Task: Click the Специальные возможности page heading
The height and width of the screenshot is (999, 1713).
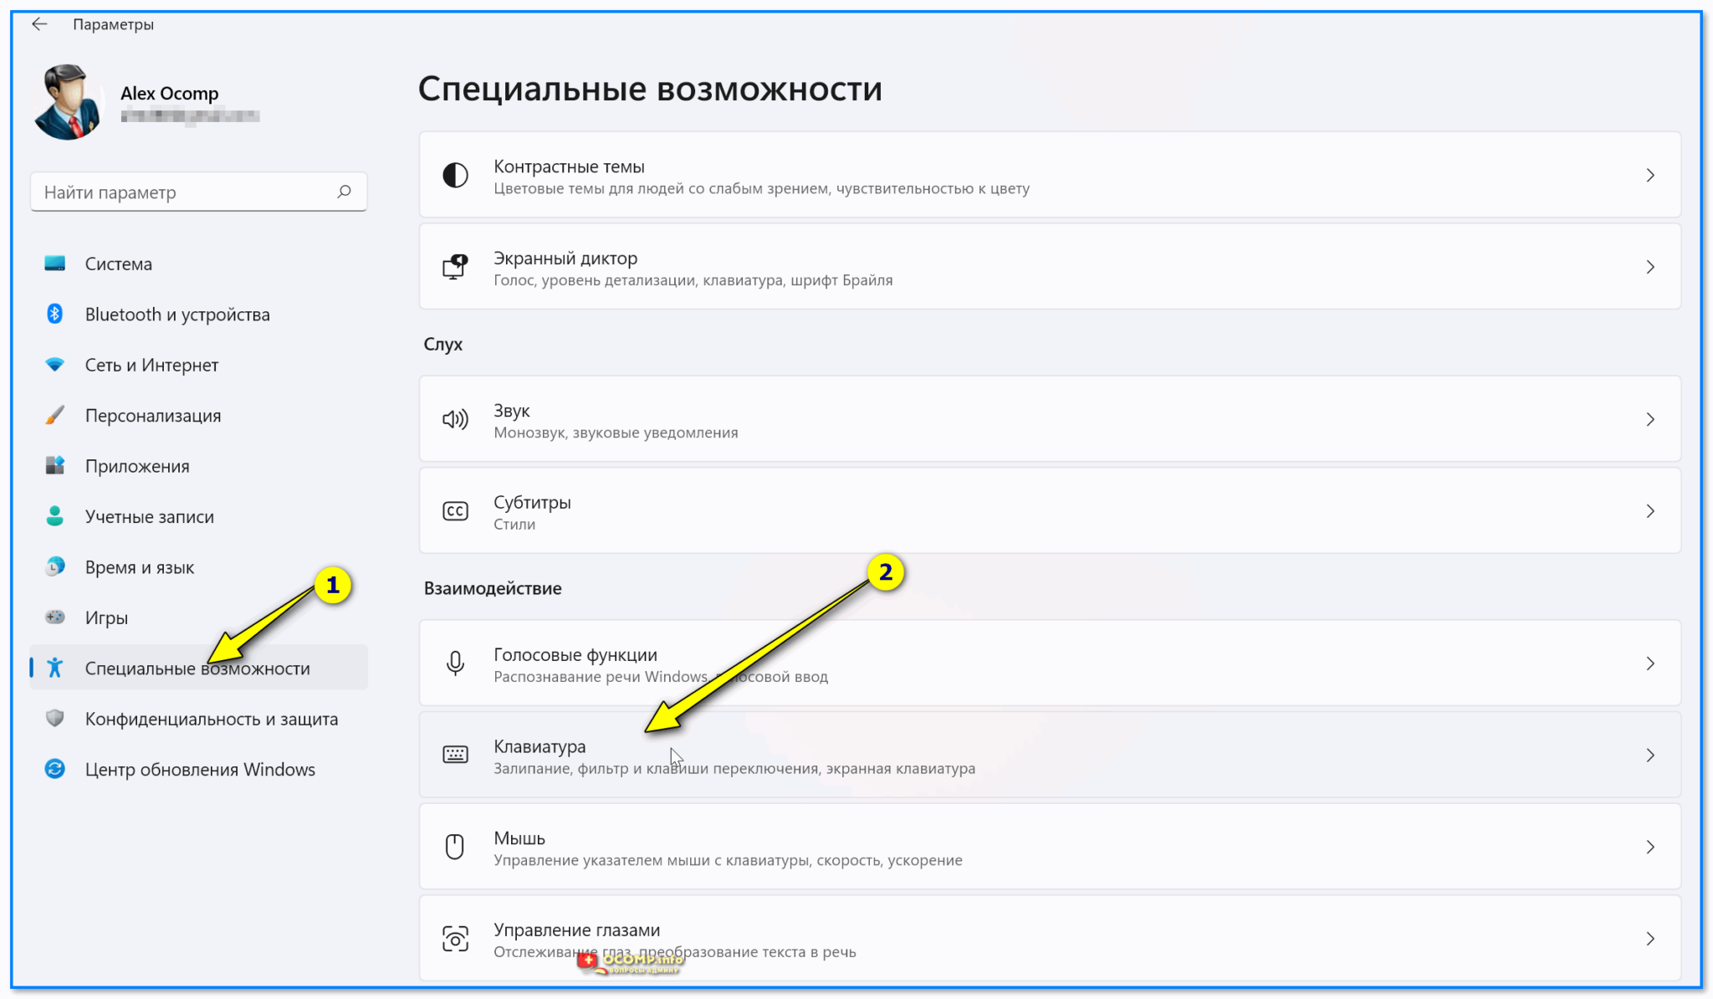Action: (x=650, y=89)
